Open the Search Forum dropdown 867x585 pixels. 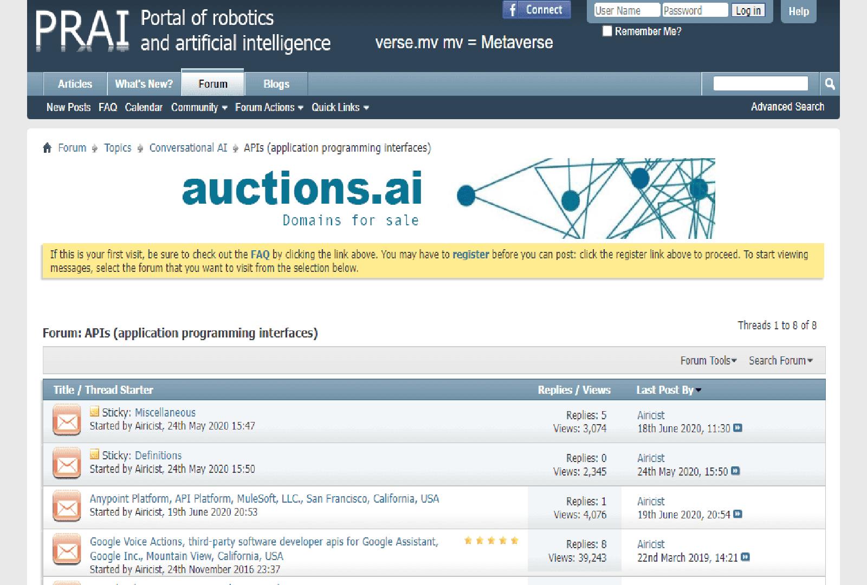pos(780,361)
